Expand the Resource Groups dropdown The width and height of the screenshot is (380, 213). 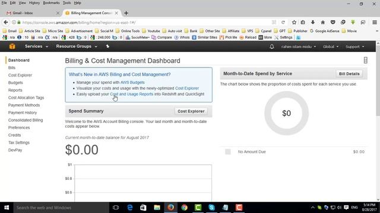[x=77, y=46]
